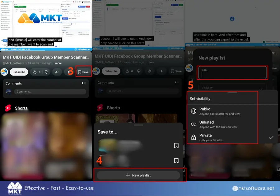Tap the sparkle remix icon on the undimmed video page
The height and width of the screenshot is (196, 280).
(x=68, y=72)
